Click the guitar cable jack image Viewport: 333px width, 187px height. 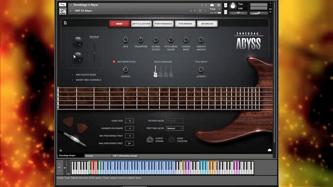(x=75, y=139)
